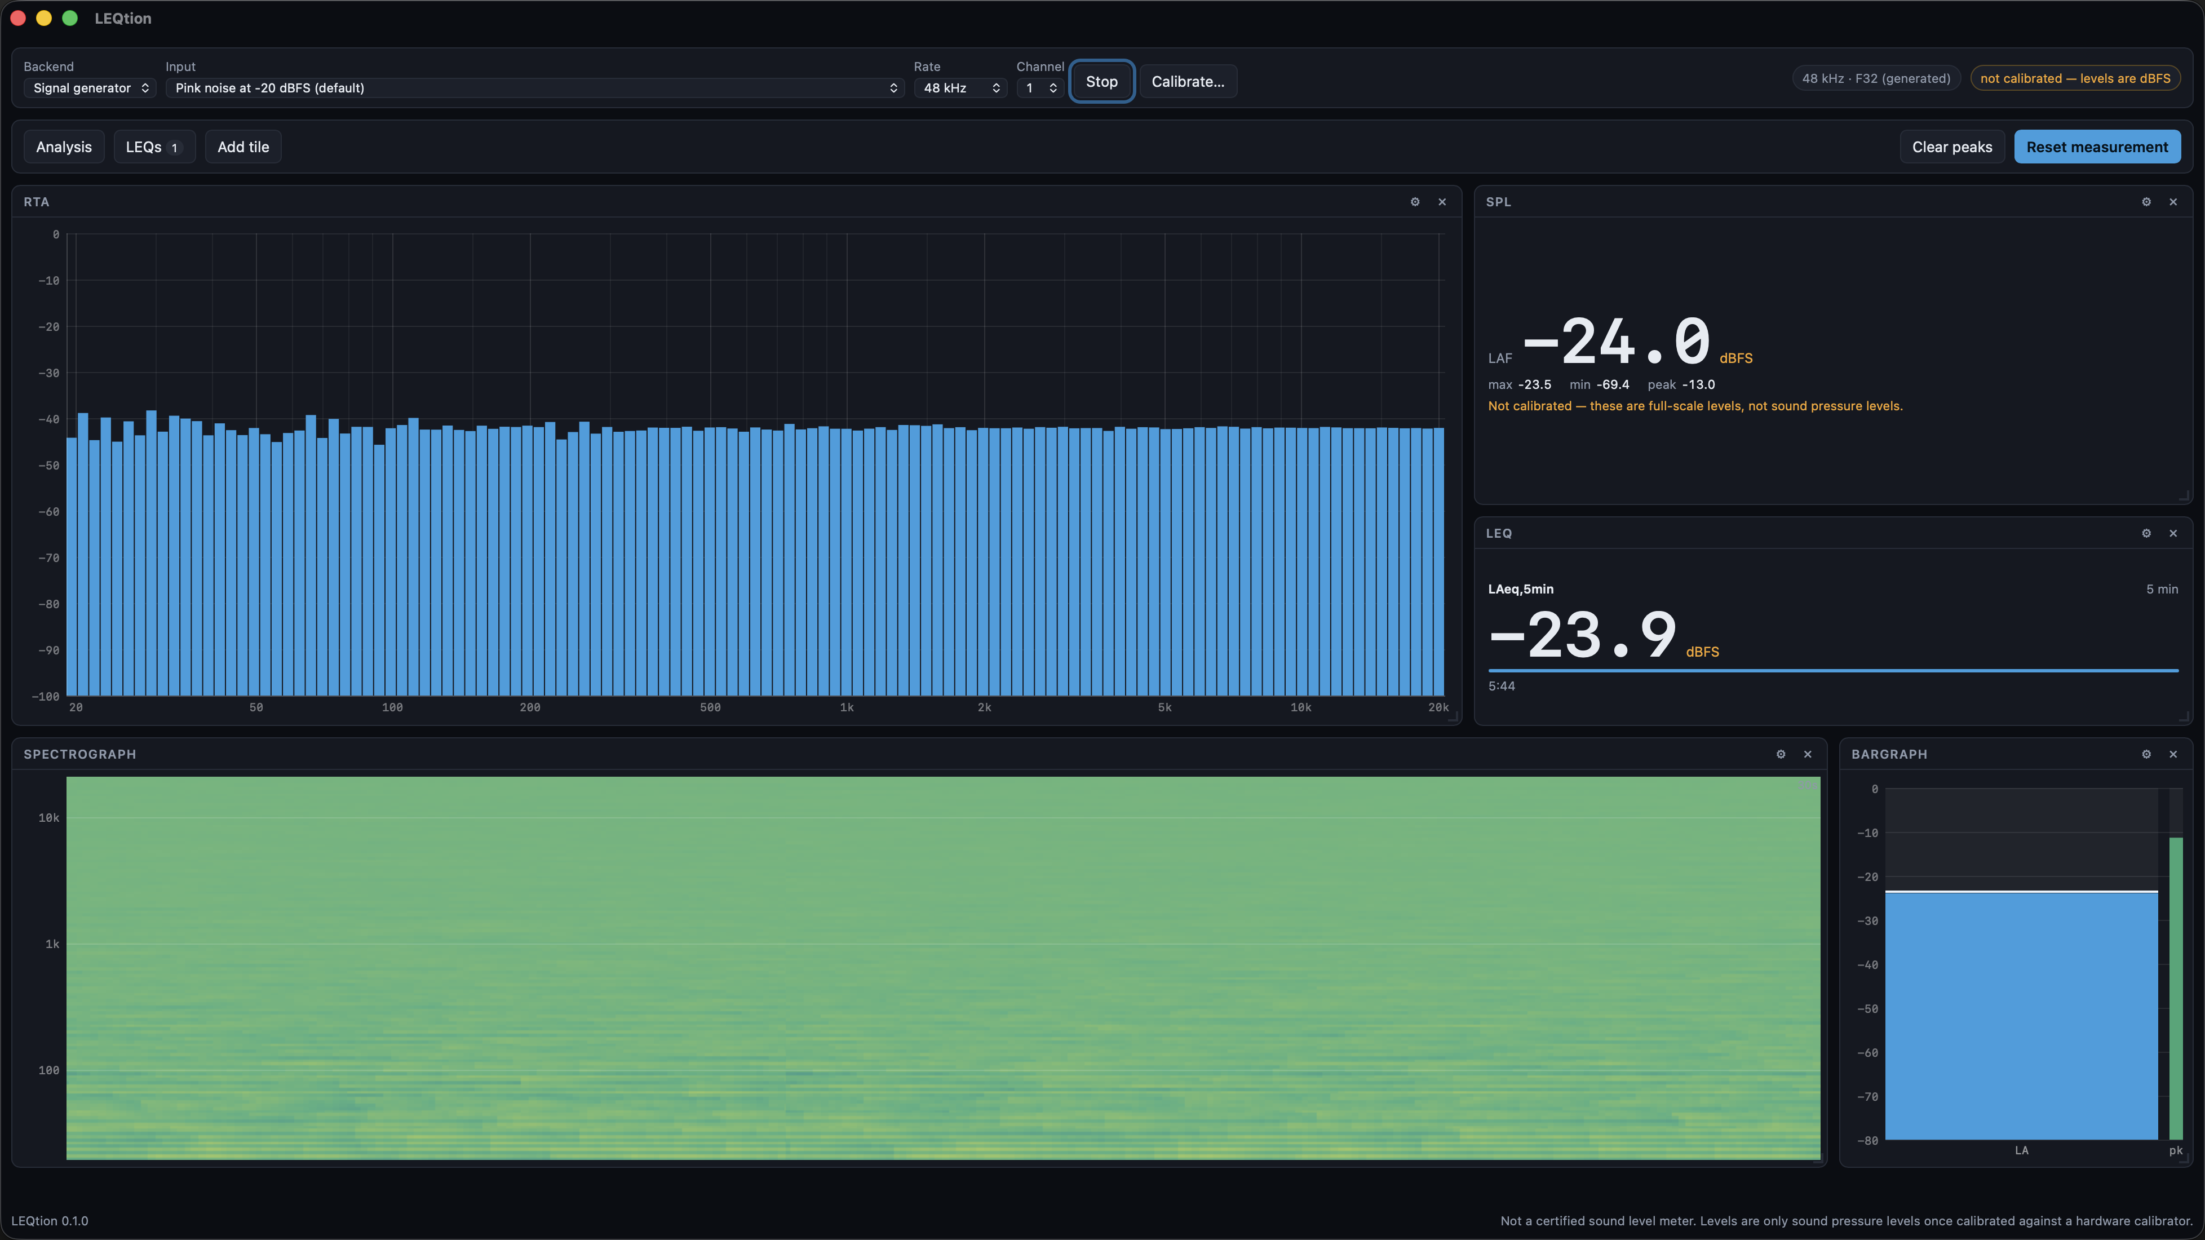Click the LAF -24.0 dBFS reading
The width and height of the screenshot is (2205, 1240).
click(x=1620, y=342)
